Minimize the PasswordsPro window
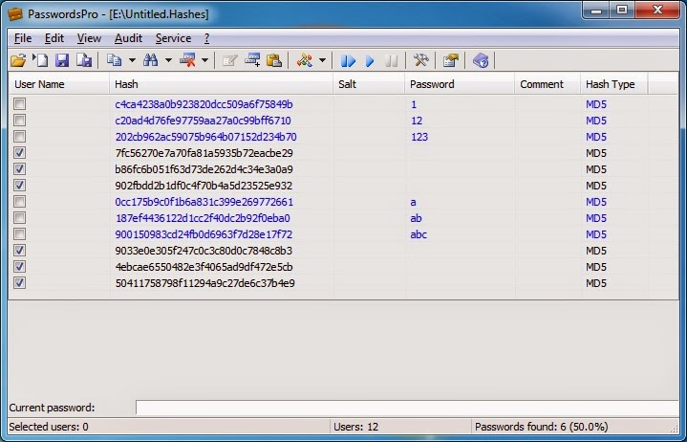The image size is (687, 442). pyautogui.click(x=597, y=10)
